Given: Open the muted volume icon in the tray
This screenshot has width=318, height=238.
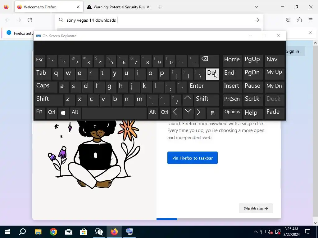Looking at the screenshot, I should (x=270, y=232).
